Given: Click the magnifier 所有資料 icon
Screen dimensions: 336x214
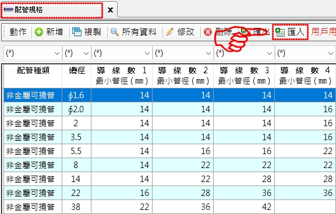Looking at the screenshot, I should [115, 33].
